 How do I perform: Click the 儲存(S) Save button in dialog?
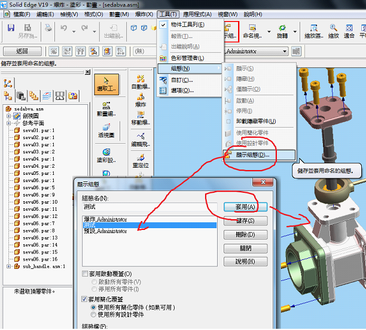click(x=245, y=220)
